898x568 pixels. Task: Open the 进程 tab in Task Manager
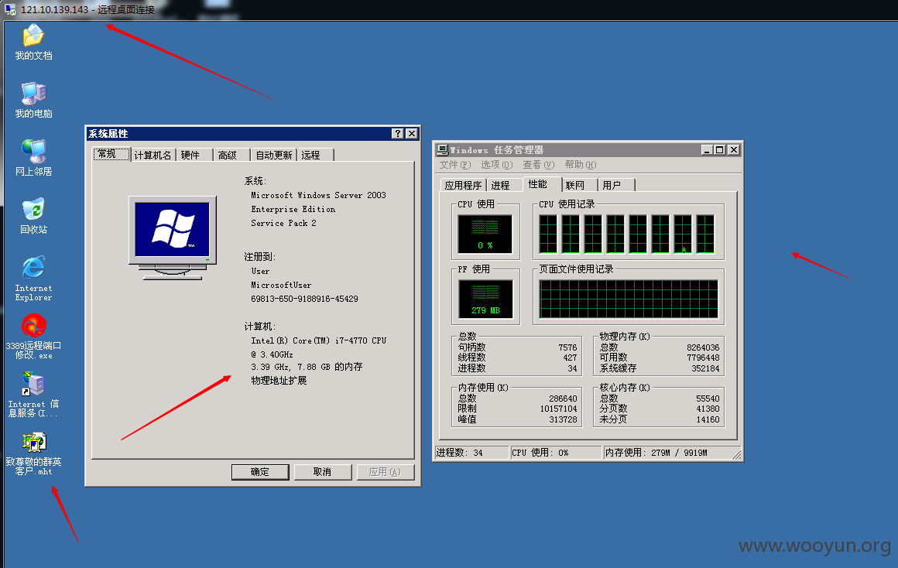(504, 186)
